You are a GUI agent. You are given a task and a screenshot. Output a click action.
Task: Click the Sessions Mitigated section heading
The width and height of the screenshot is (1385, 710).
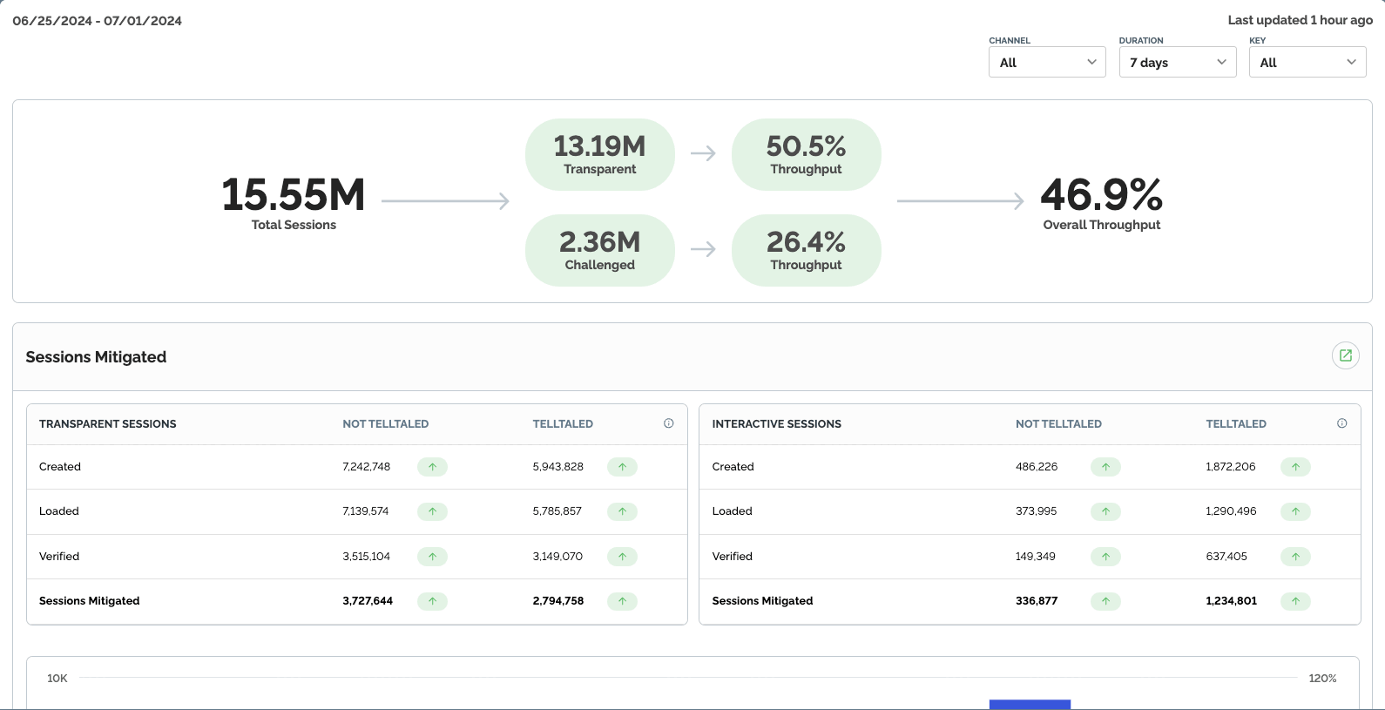coord(96,357)
